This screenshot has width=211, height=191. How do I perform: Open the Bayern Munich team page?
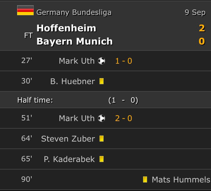[75, 42]
